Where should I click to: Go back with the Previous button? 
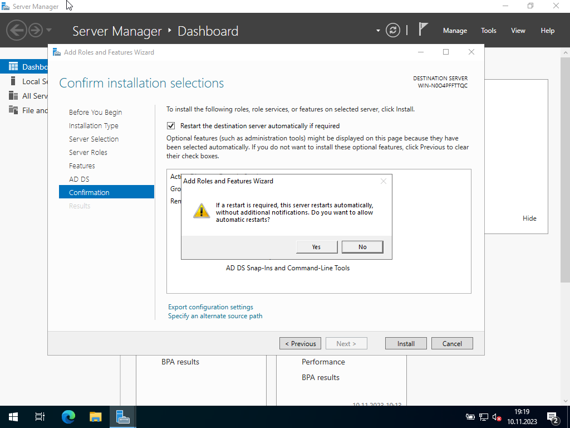point(300,343)
